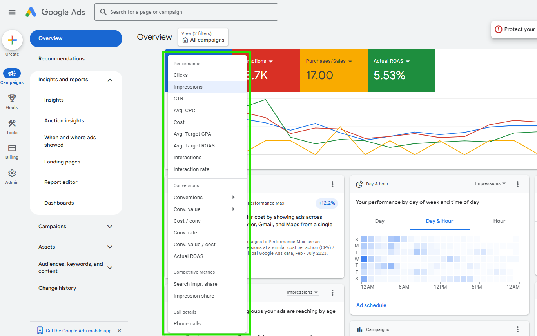Image resolution: width=537 pixels, height=336 pixels.
Task: Choose Conv. rate metric
Action: 207,233
